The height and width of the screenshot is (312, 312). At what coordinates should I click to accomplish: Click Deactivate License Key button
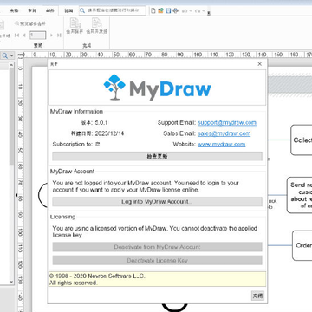(157, 261)
